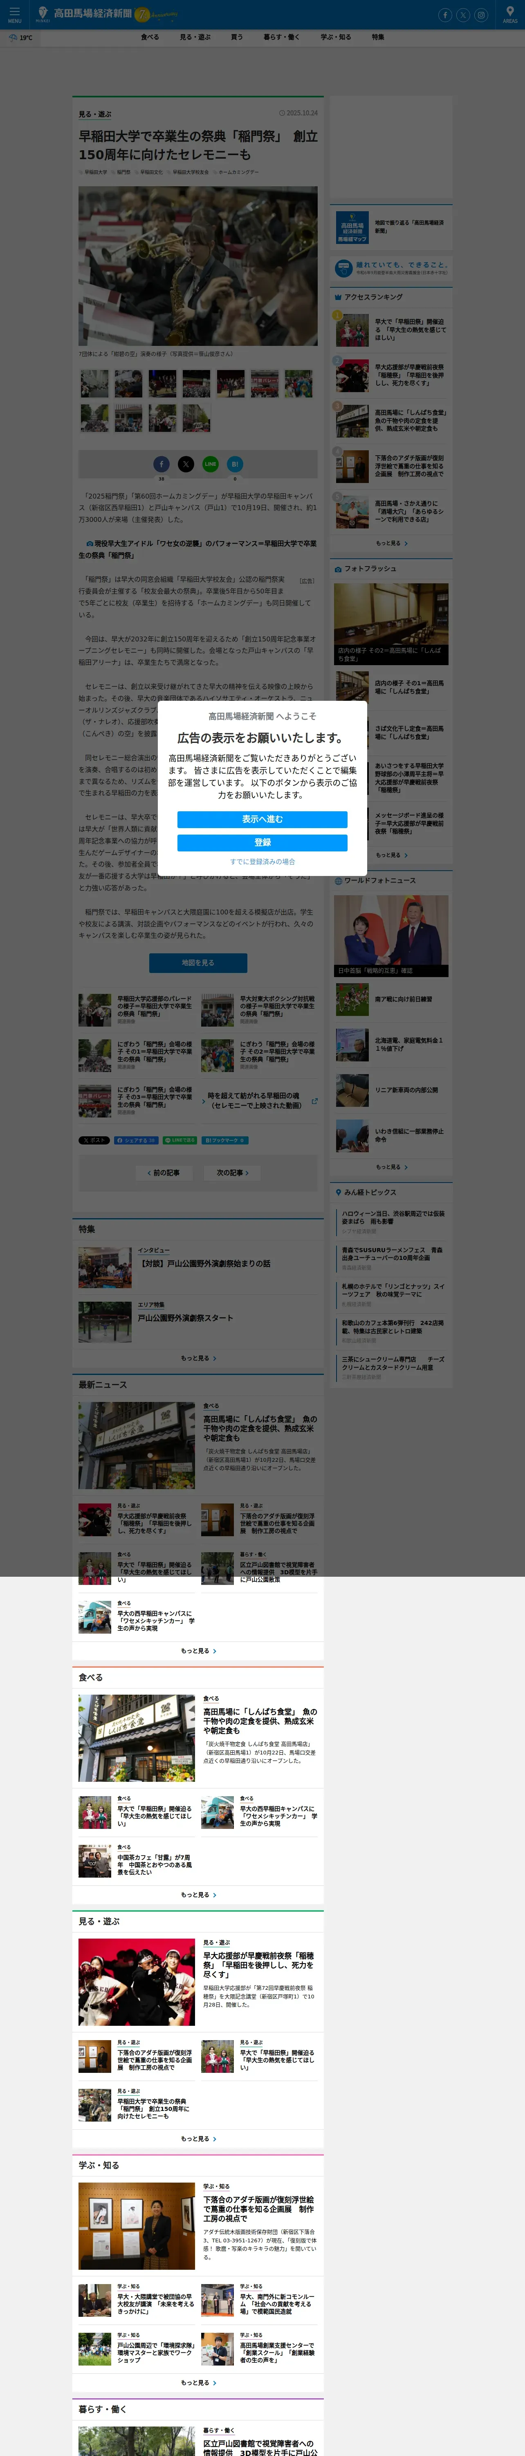
Task: Open 札幌のホテルで「リンゴとナッツ」スイーツフェア
Action: (393, 1290)
